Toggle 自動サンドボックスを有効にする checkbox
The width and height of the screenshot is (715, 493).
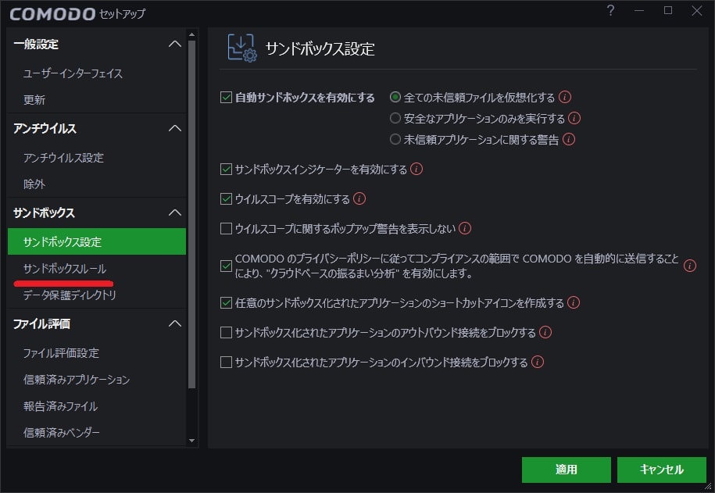226,97
